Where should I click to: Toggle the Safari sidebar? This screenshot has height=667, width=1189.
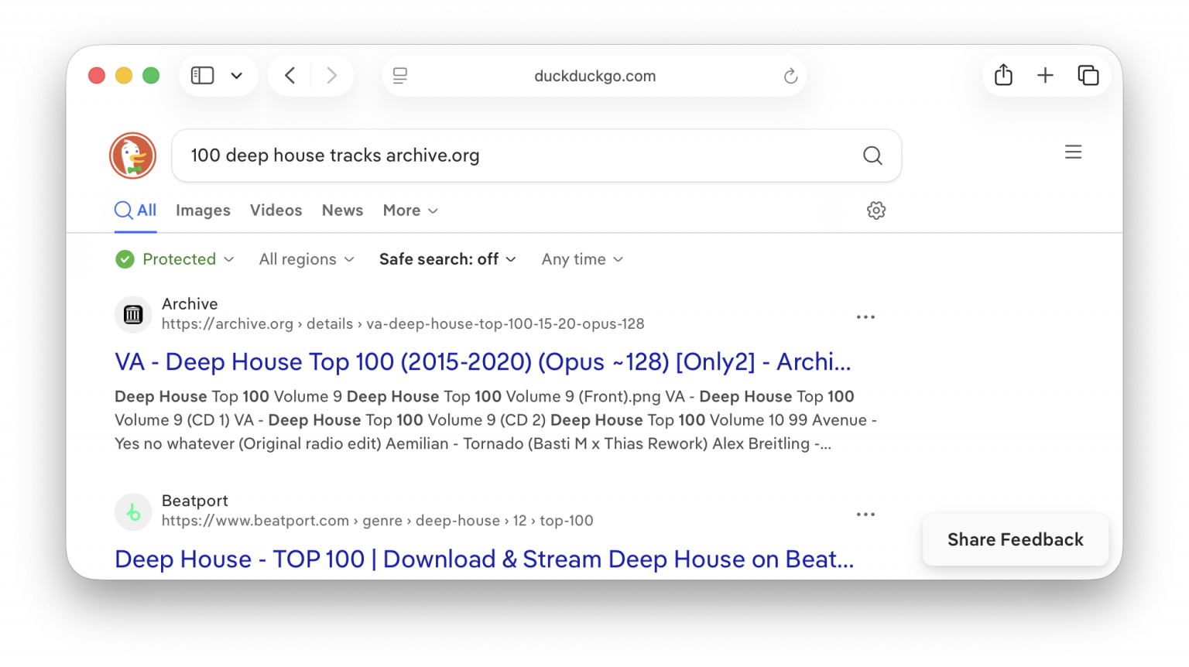click(x=203, y=75)
